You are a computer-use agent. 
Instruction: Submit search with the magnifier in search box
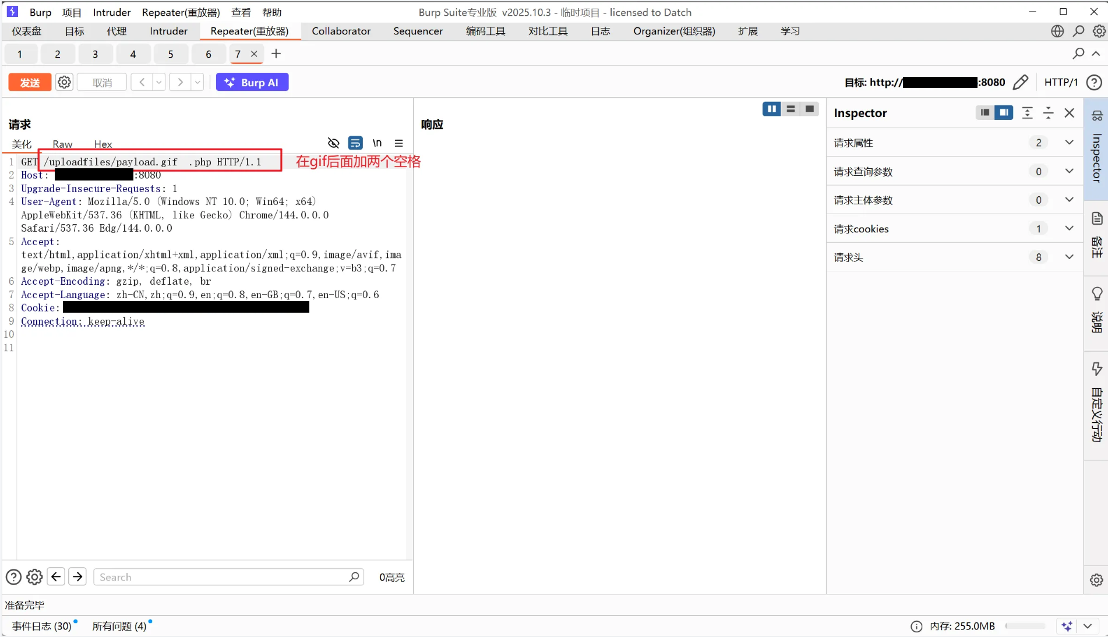(354, 577)
